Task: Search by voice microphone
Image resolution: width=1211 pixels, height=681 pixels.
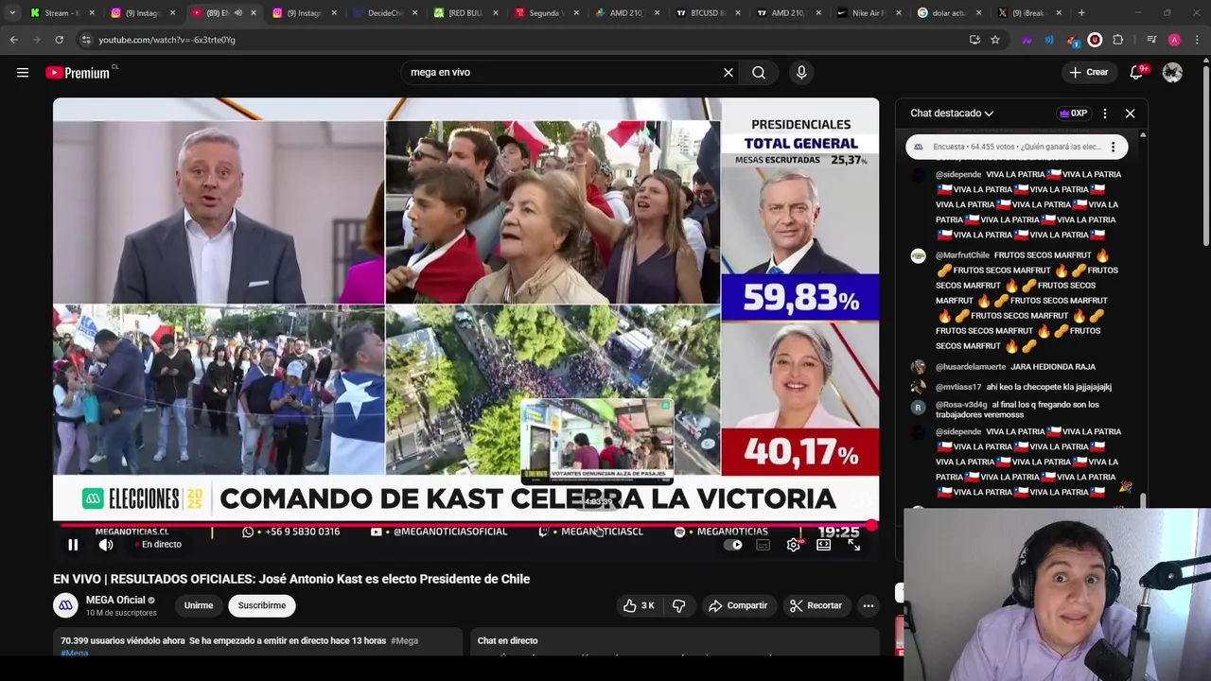Action: tap(801, 73)
